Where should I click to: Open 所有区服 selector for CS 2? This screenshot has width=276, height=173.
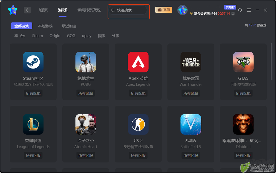click(138, 155)
